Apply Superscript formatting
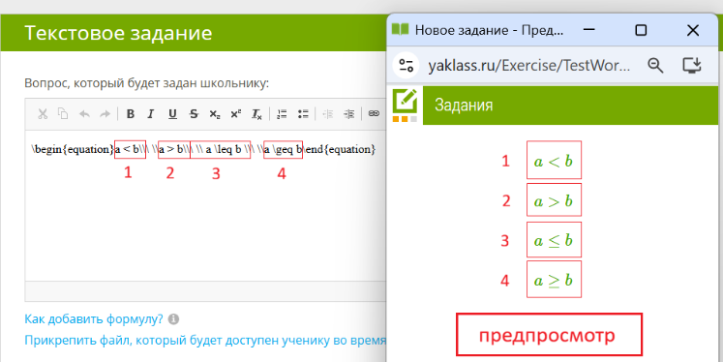This screenshot has height=362, width=723. point(235,114)
